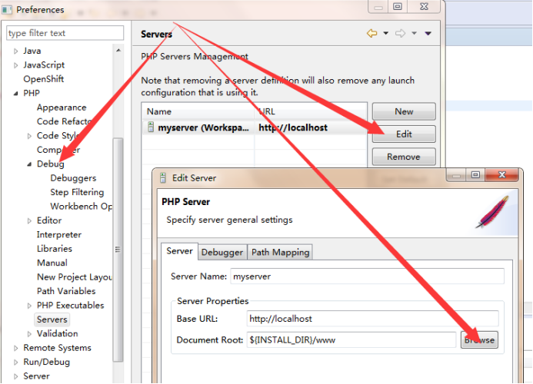Expand the Remote Systems node
533x384 pixels.
15,348
